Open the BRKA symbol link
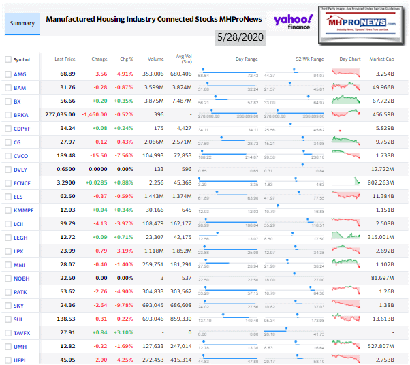410x365 pixels. 21,114
